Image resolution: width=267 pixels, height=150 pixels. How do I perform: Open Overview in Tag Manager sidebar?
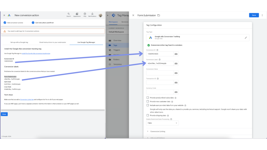[x=117, y=40]
